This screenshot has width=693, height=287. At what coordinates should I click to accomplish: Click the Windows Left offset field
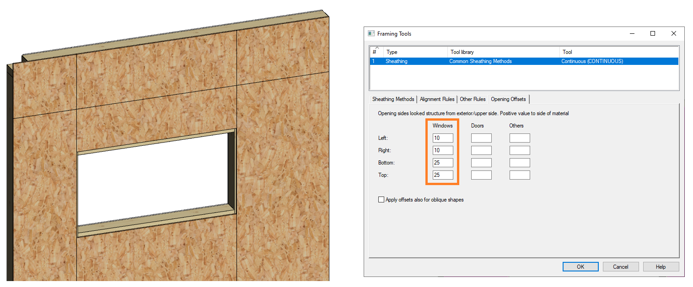point(443,138)
